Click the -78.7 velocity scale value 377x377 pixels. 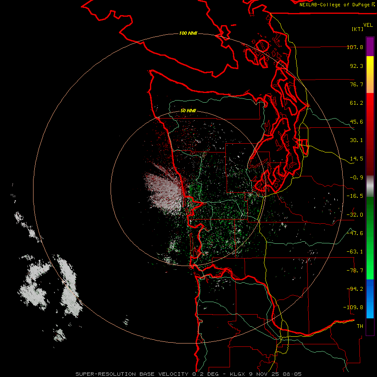355,271
